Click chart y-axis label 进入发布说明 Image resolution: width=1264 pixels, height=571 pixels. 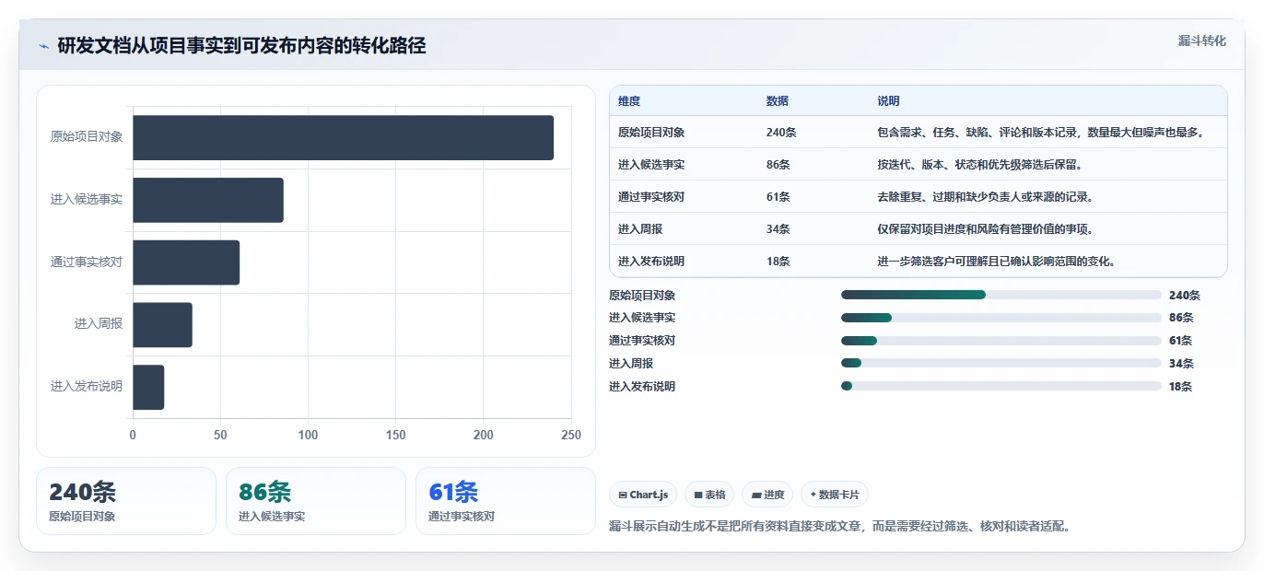point(87,387)
